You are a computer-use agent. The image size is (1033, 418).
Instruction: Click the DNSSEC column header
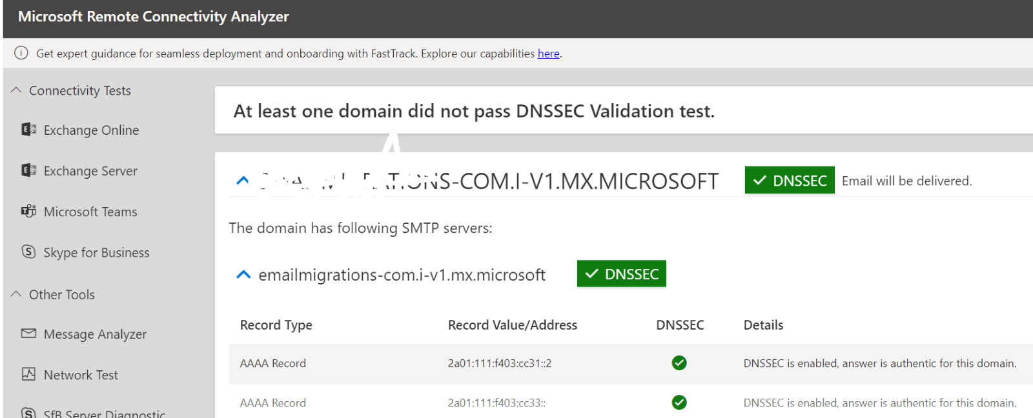[x=680, y=325]
